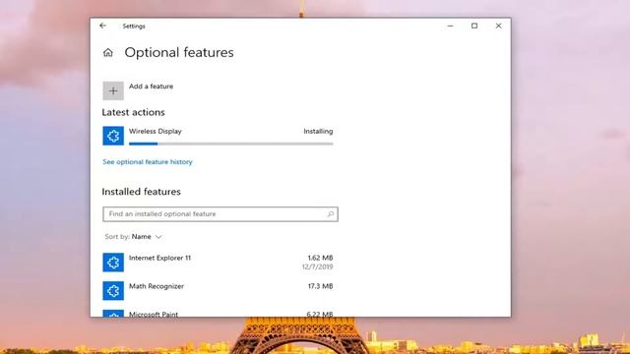Click the Latest actions heading
The width and height of the screenshot is (630, 354).
(x=134, y=112)
